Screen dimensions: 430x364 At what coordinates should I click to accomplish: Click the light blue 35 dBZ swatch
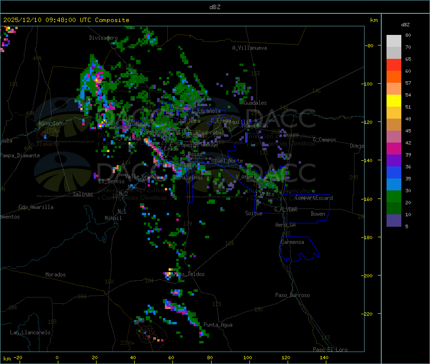394,184
